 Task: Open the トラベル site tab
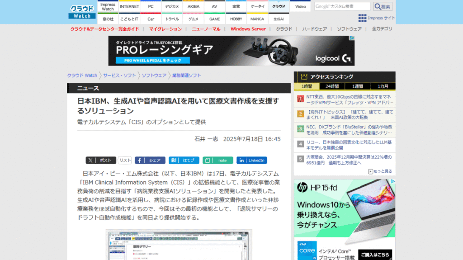click(x=172, y=19)
